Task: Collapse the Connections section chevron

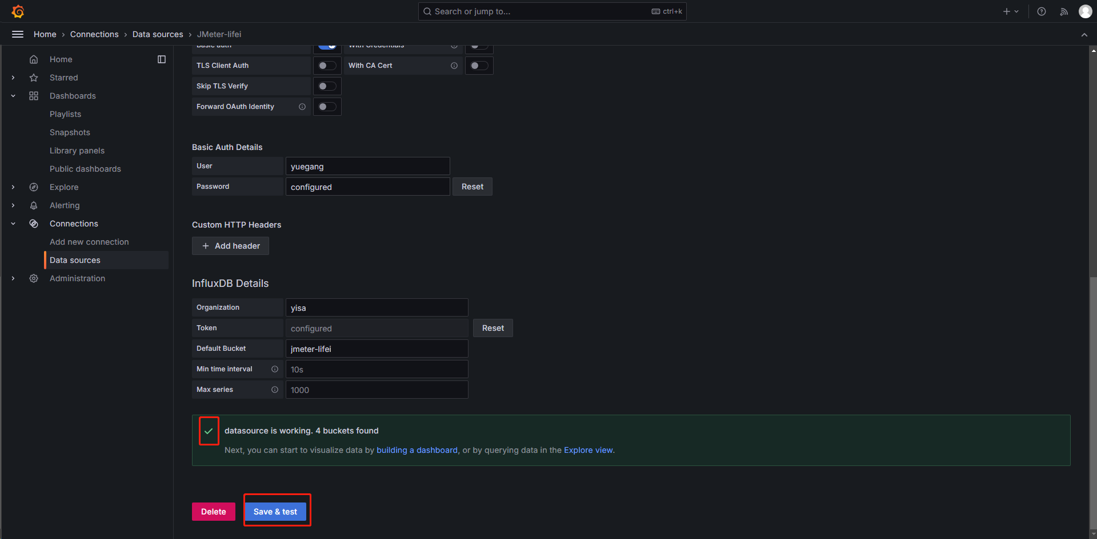Action: click(x=13, y=224)
